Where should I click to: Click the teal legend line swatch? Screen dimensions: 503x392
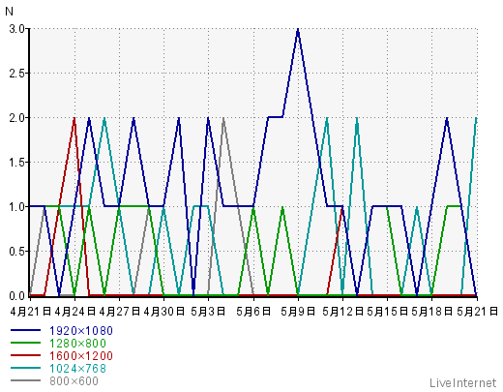click(x=26, y=368)
